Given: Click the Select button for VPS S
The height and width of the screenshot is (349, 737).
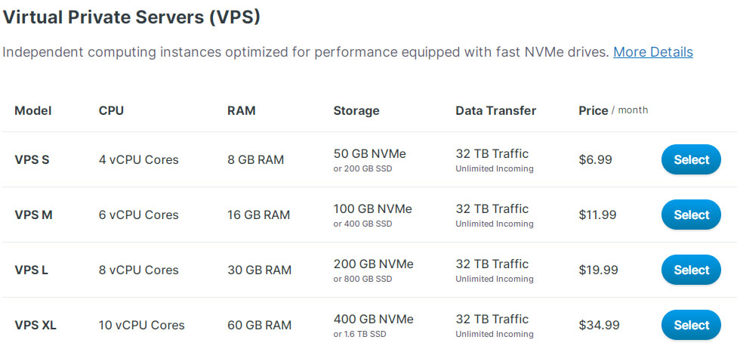Looking at the screenshot, I should [x=691, y=159].
